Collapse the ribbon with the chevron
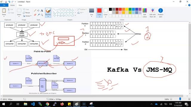Screen dimensions: 191x107 (x=186, y=5)
